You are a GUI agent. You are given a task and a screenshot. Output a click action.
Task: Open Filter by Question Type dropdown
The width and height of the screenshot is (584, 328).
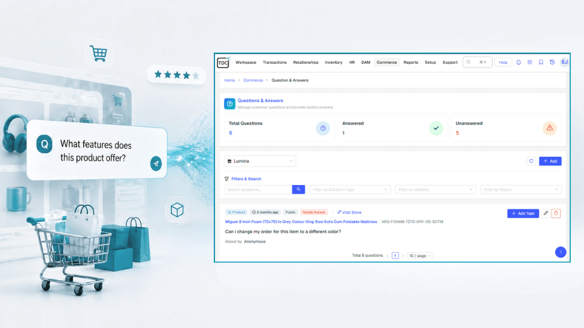coord(350,190)
